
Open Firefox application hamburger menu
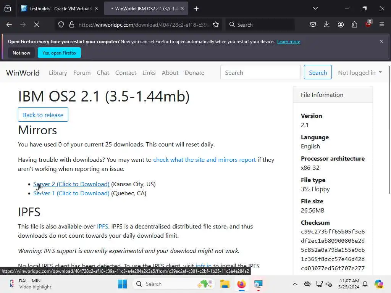click(382, 24)
